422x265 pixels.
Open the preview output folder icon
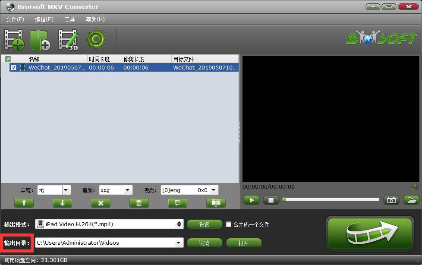410,200
